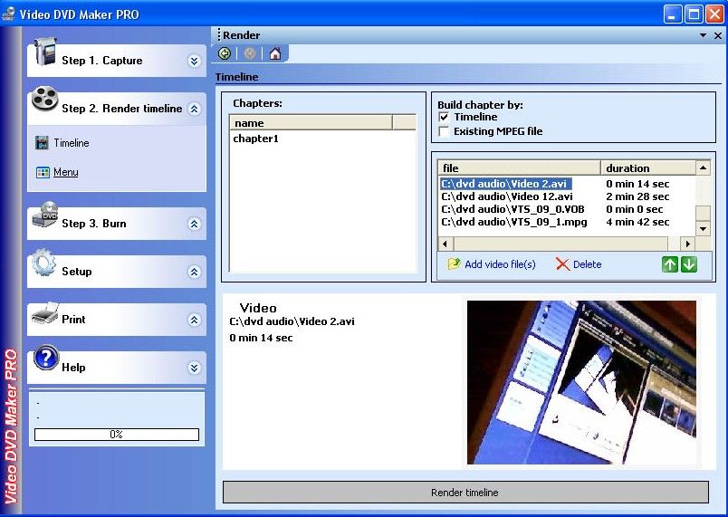728x517 pixels.
Task: Click the blue question mark Help icon
Action: pyautogui.click(x=46, y=357)
